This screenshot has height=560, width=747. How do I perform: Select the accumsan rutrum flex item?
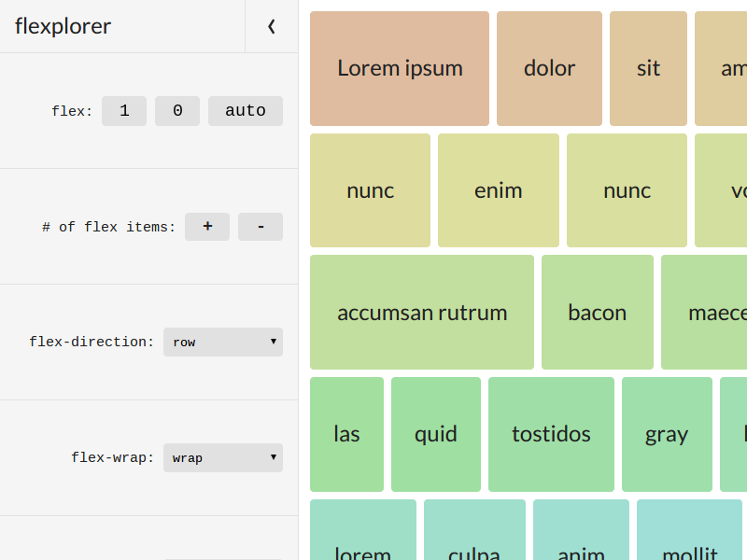click(421, 313)
